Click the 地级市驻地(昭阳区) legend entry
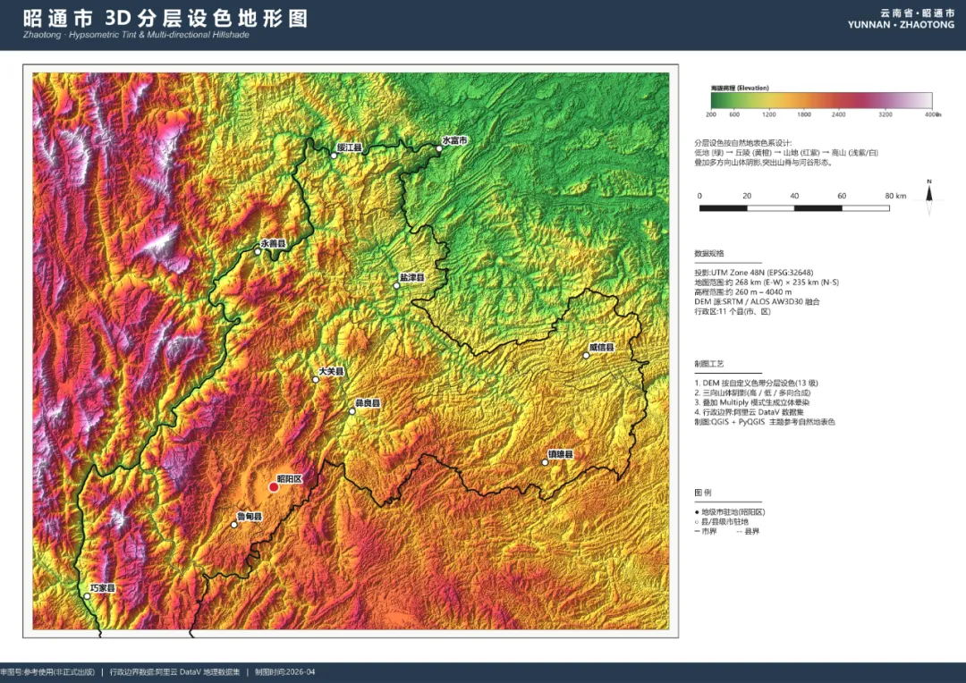This screenshot has height=683, width=966. point(730,511)
